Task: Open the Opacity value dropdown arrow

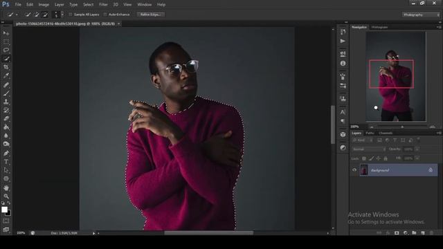Action: click(x=417, y=149)
